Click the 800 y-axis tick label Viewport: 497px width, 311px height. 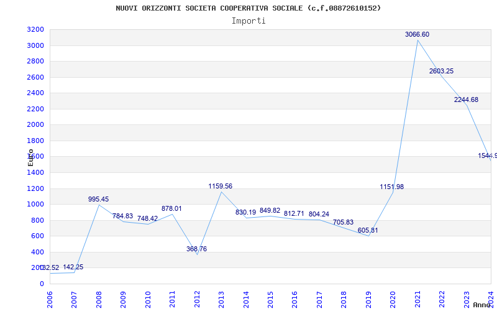(38, 221)
